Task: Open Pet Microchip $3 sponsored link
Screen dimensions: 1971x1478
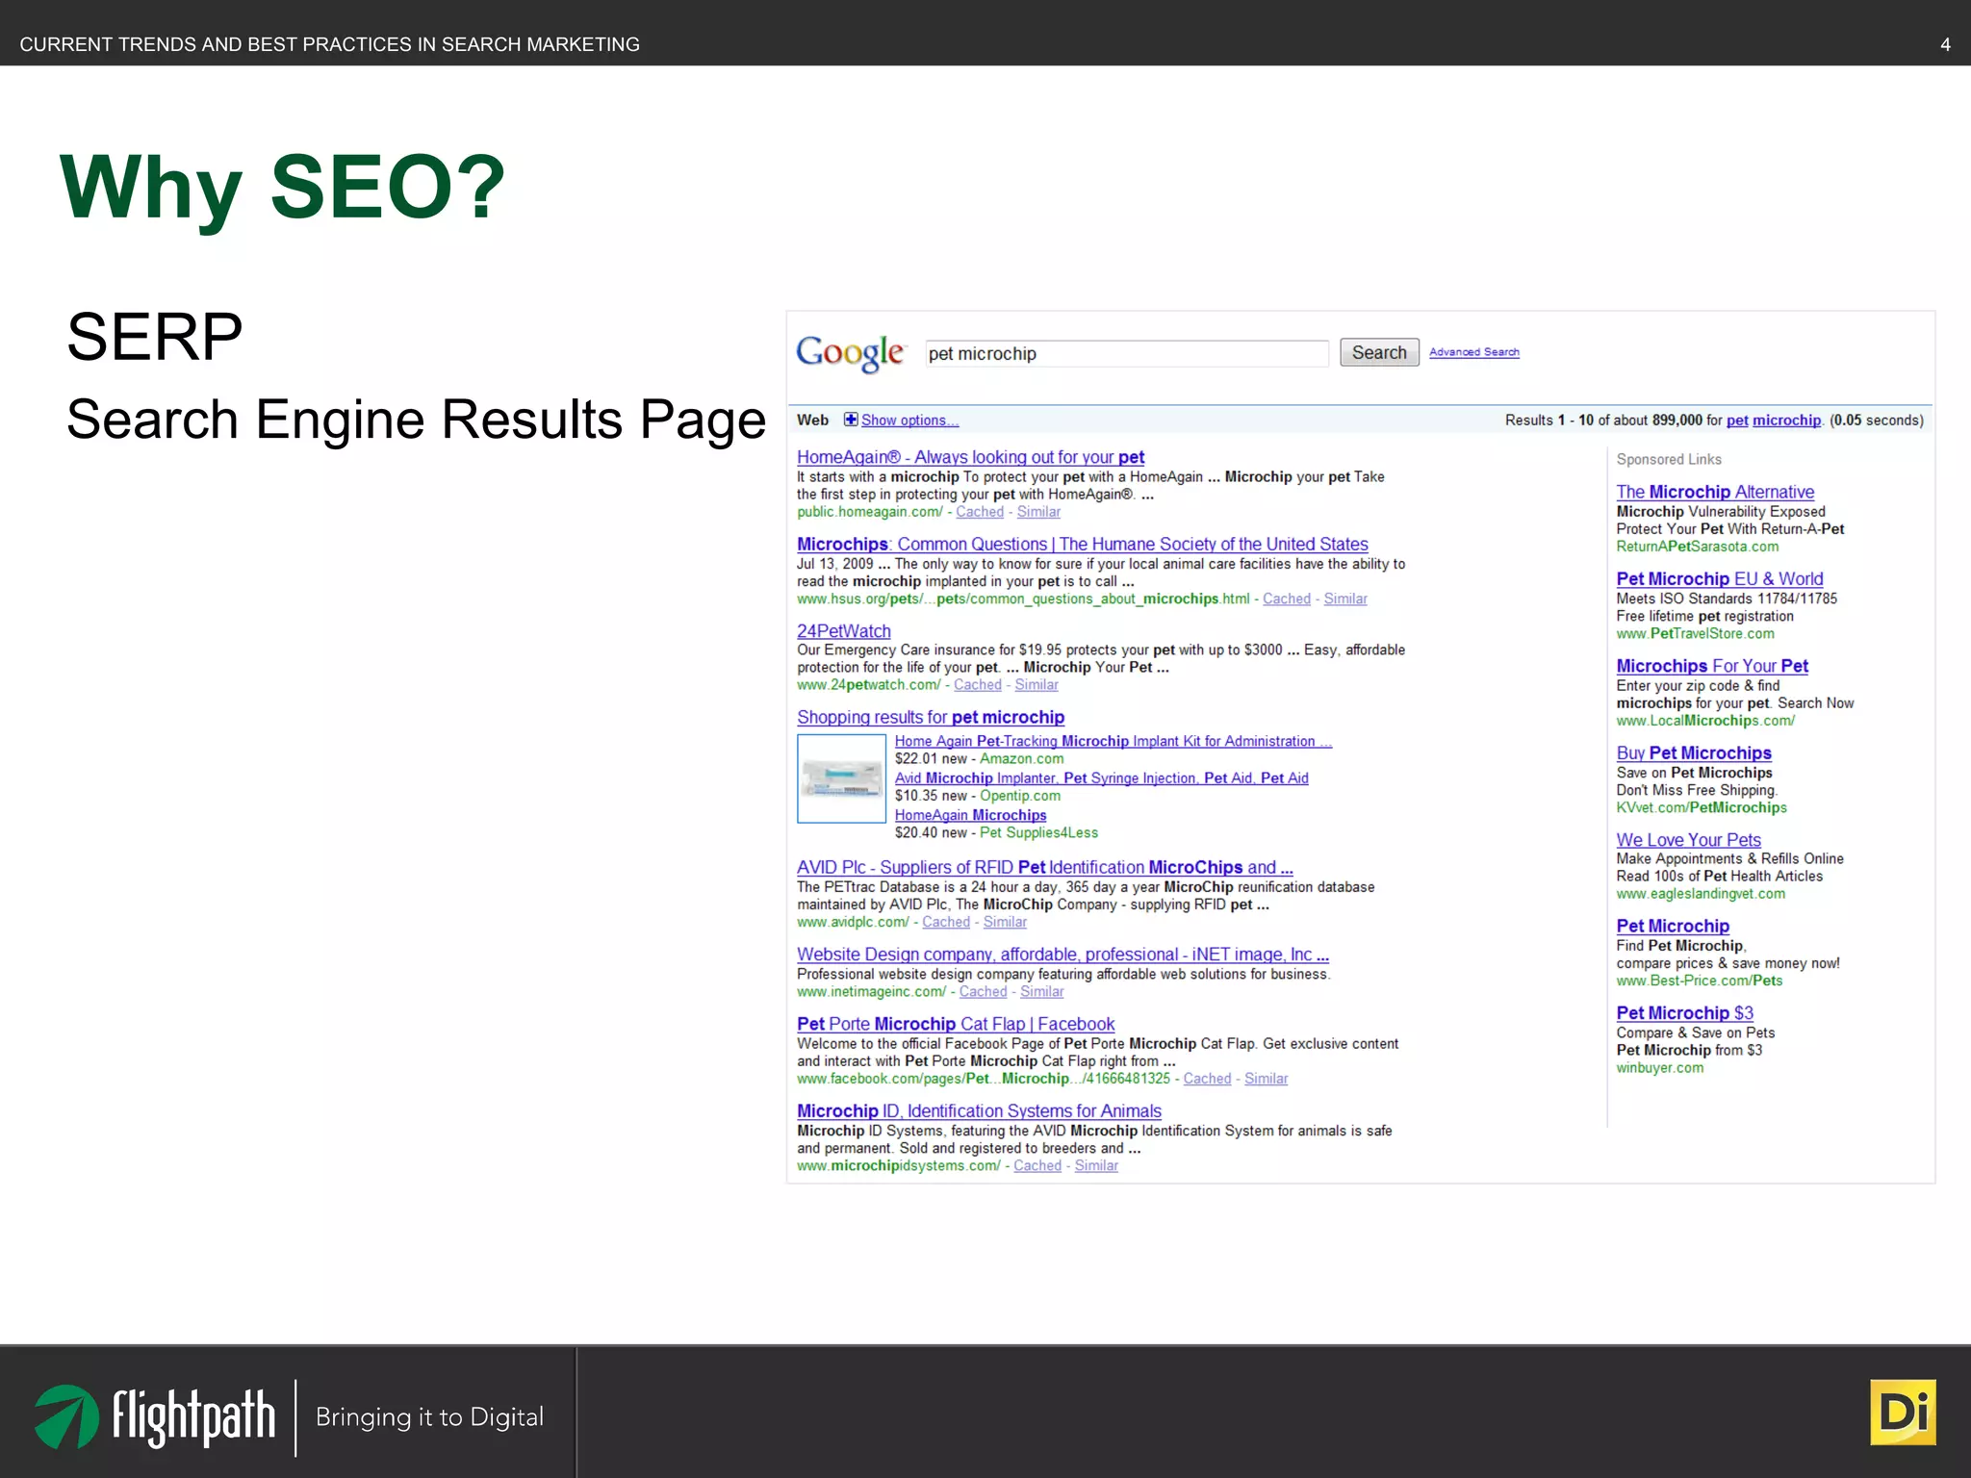Action: point(1685,1012)
